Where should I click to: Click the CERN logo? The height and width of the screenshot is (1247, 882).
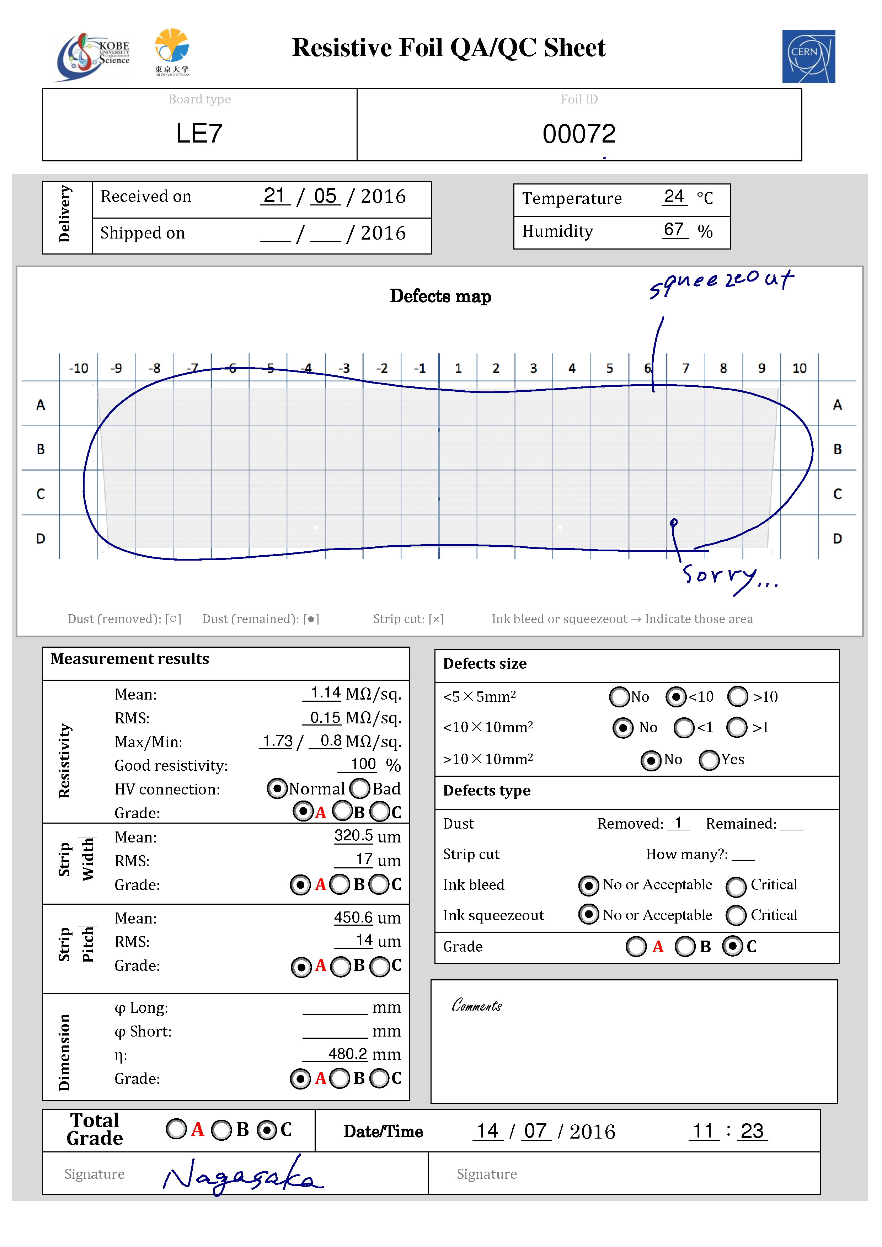point(808,56)
